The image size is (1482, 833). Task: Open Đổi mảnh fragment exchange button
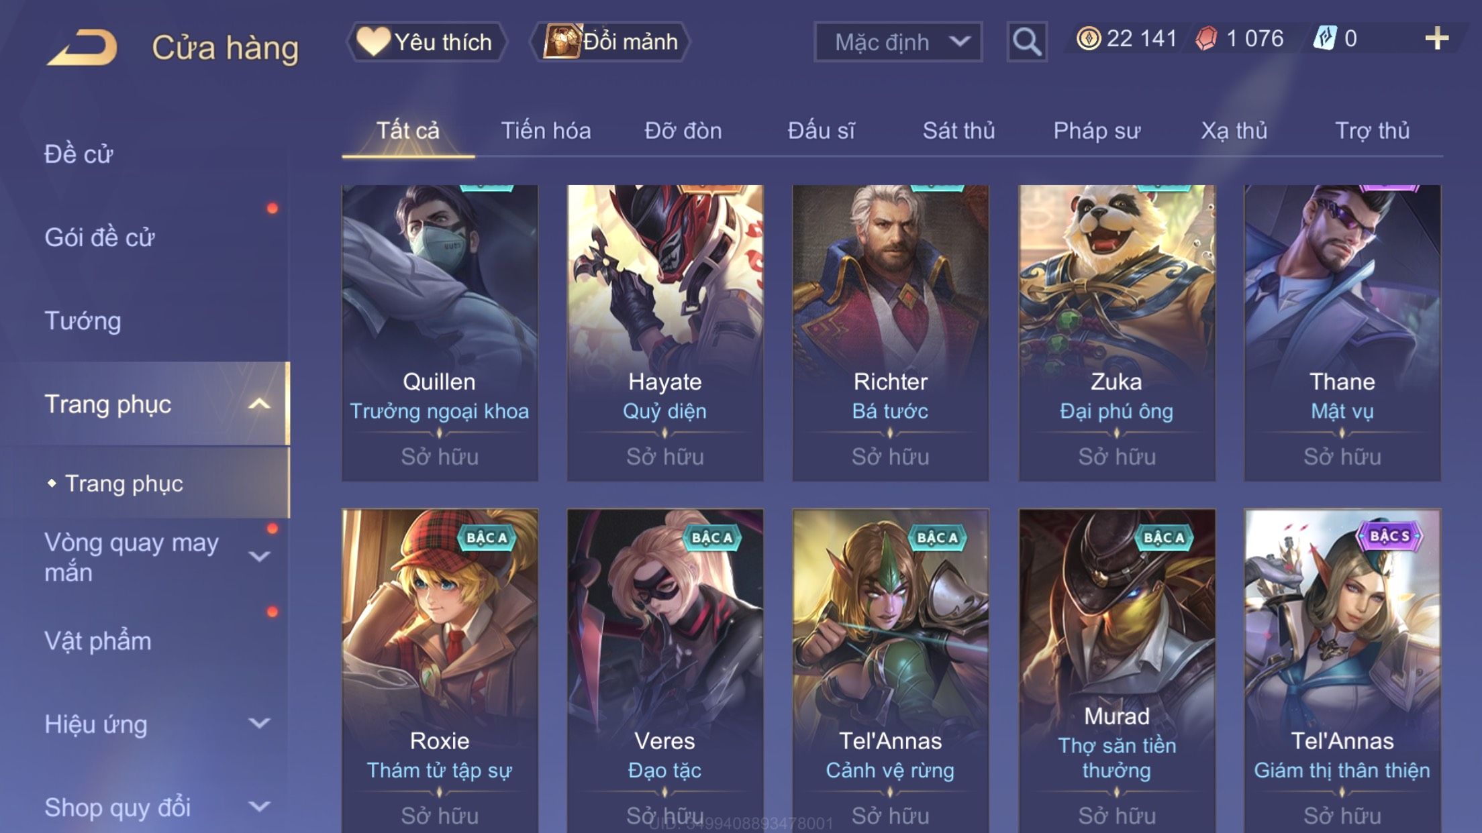610,42
